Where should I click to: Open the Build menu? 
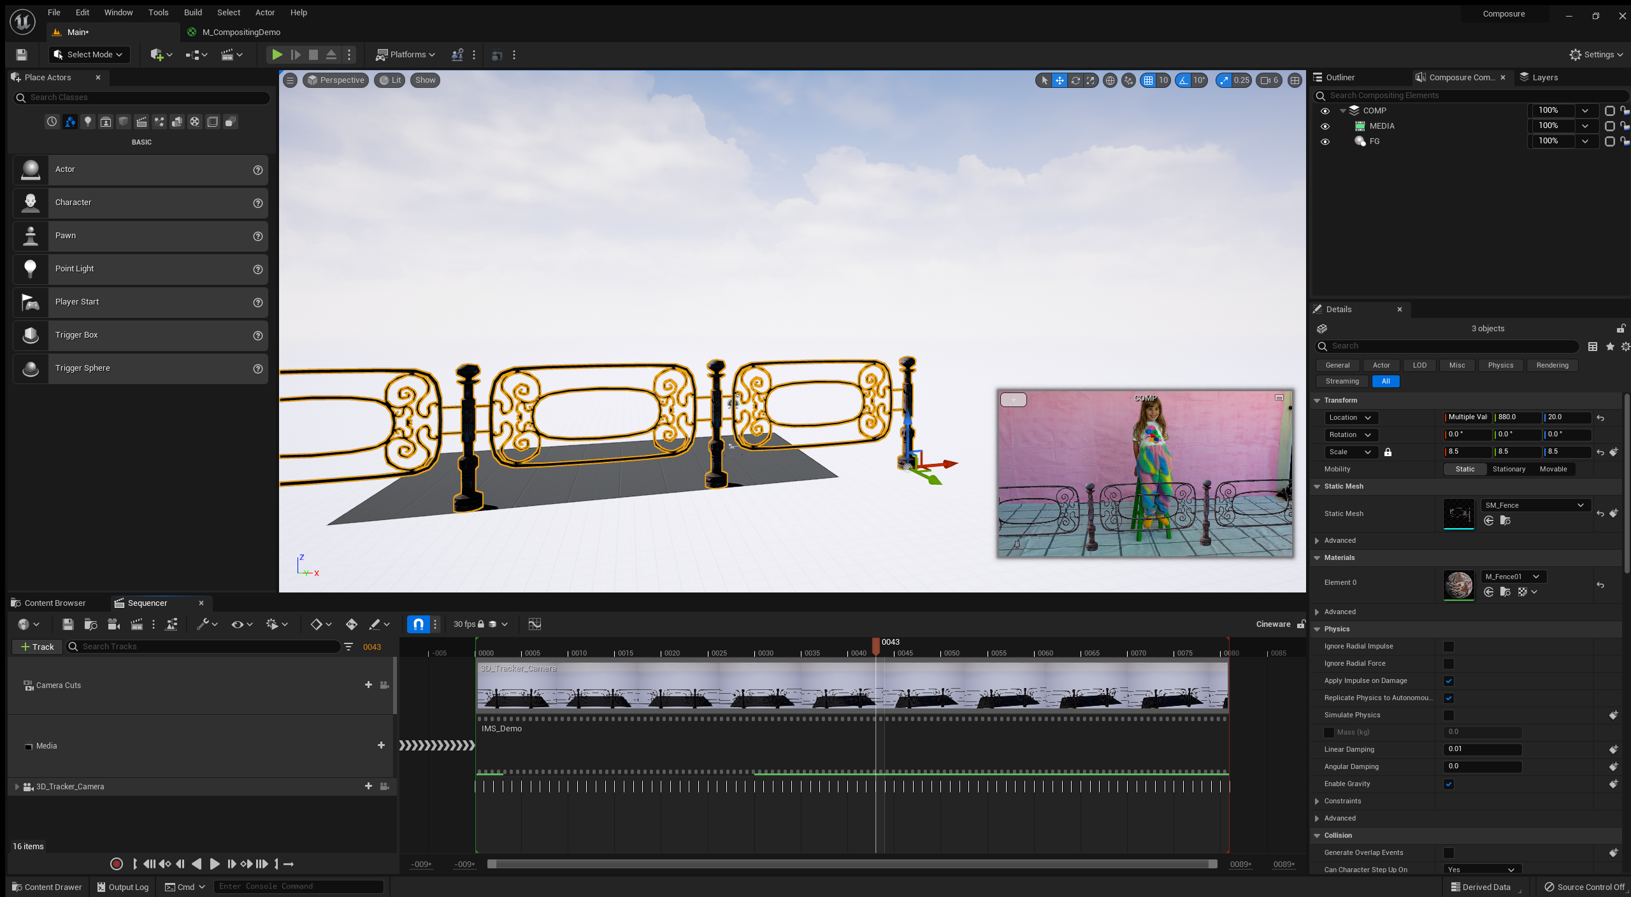pyautogui.click(x=192, y=12)
